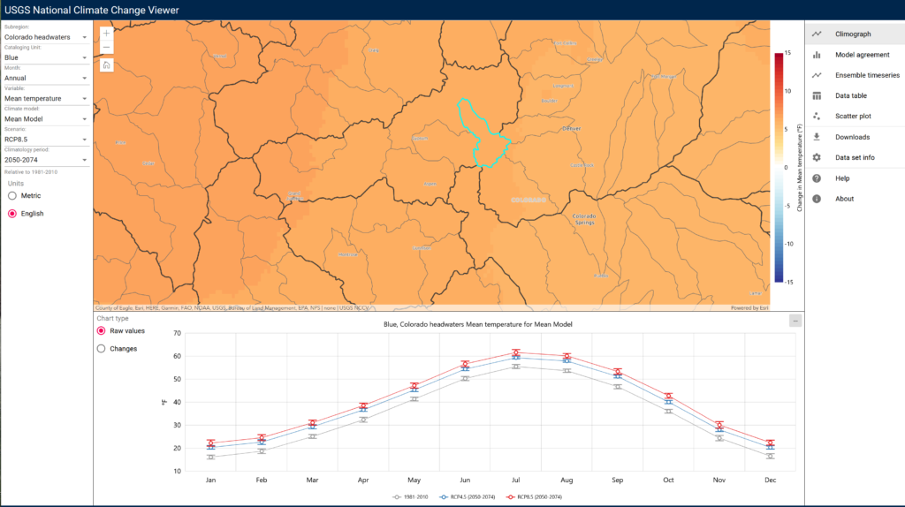
Task: Click the chart title text
Action: [x=478, y=324]
